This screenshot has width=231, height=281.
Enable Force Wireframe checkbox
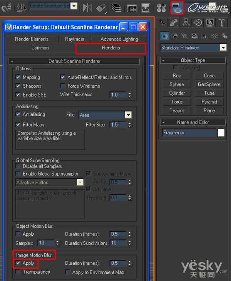[63, 86]
